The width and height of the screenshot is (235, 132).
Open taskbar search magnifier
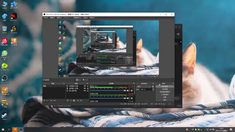coord(9,129)
